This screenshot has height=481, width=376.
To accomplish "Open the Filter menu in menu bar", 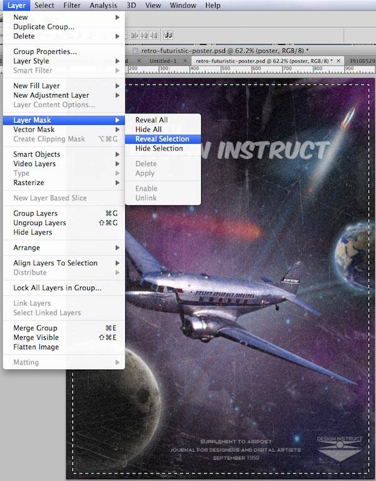I will point(72,6).
